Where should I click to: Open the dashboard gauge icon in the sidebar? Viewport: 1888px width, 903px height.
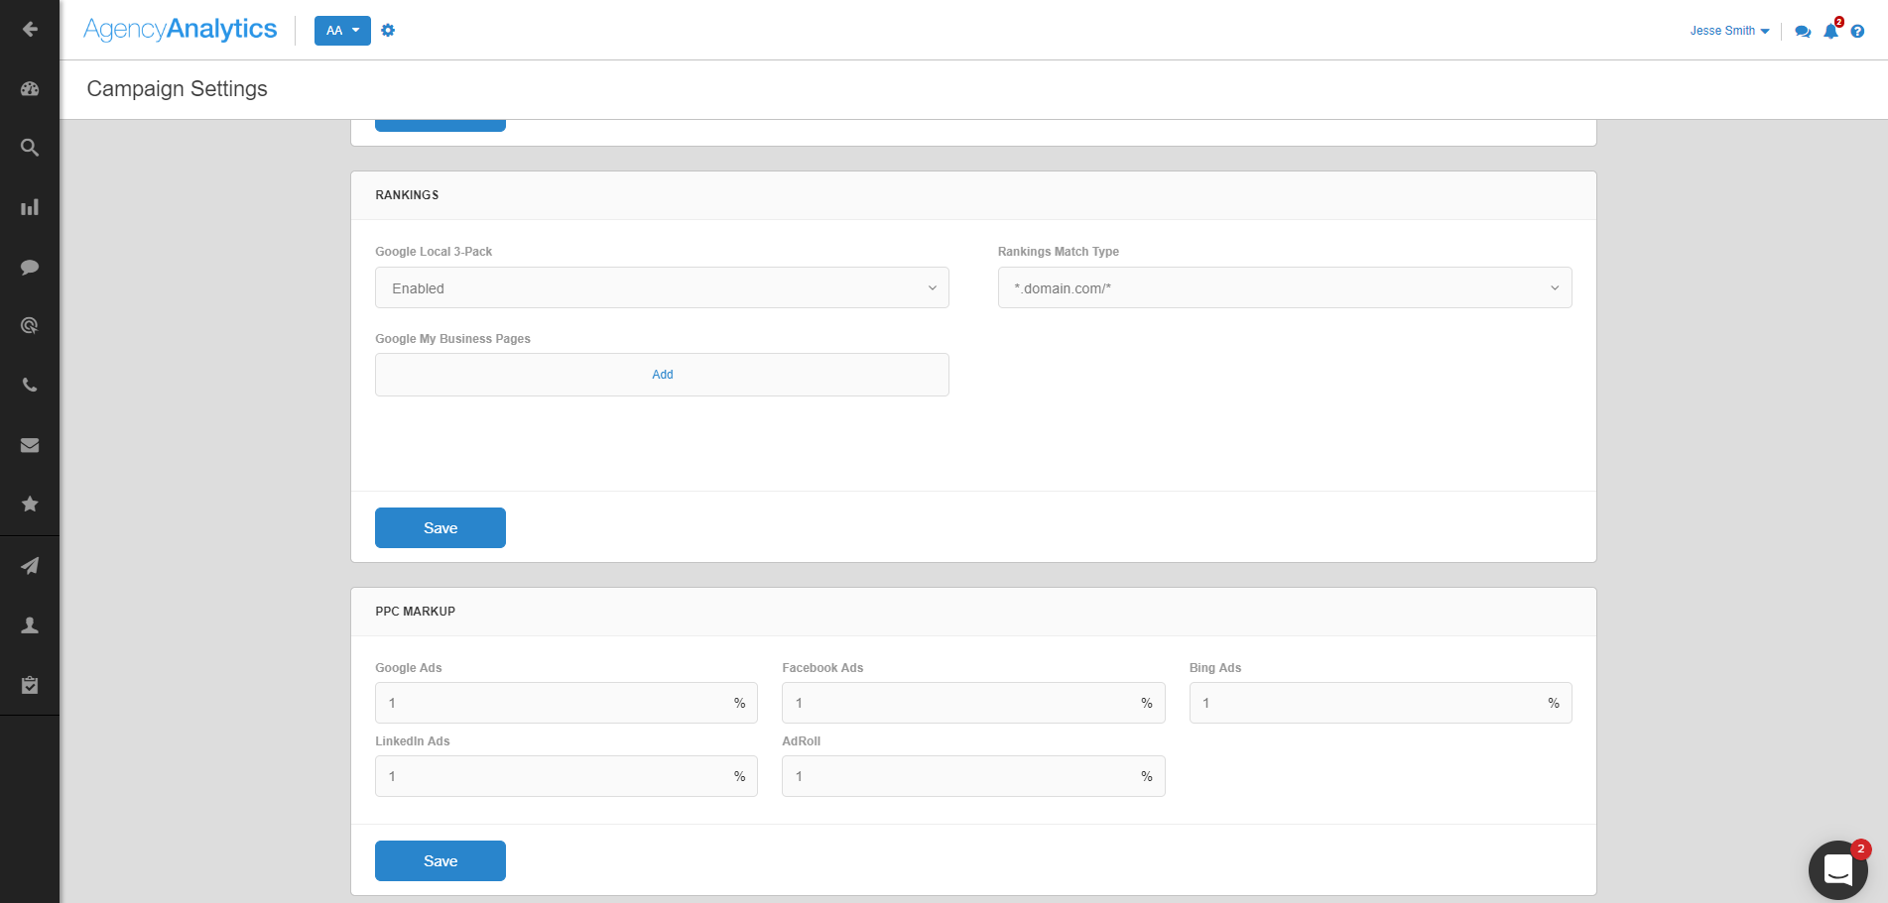tap(30, 88)
